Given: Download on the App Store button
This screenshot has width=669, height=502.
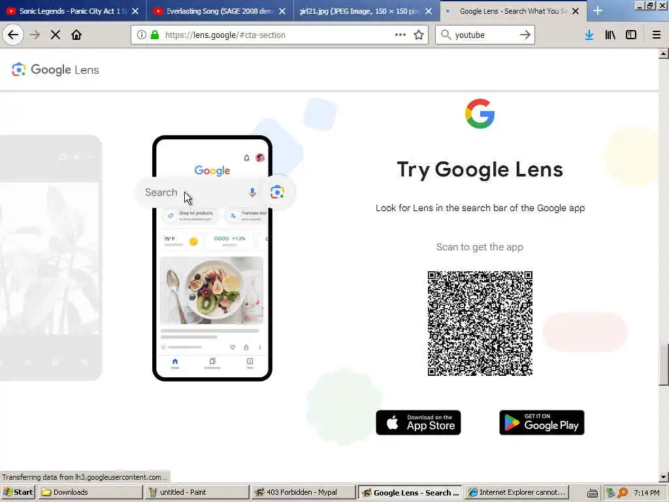Looking at the screenshot, I should (x=418, y=423).
